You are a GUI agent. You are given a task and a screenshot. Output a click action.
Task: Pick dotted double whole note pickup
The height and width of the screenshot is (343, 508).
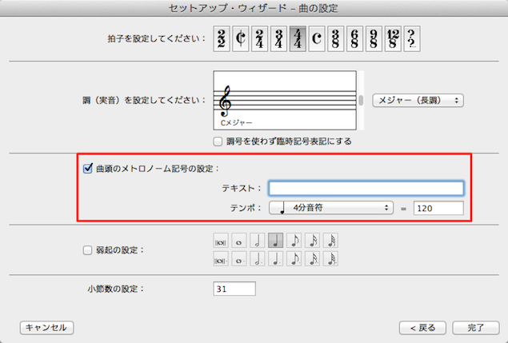pos(221,259)
